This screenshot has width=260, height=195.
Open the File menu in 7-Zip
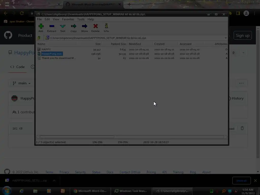(39, 19)
